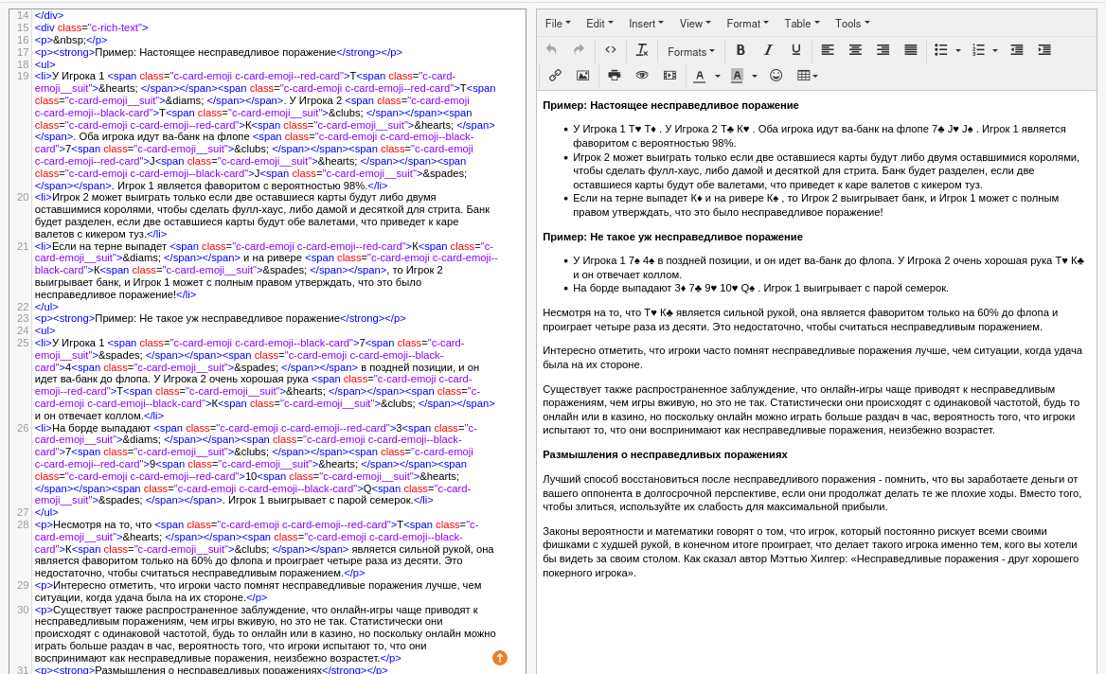Insert media with the video icon
The height and width of the screenshot is (674, 1106).
pos(670,76)
